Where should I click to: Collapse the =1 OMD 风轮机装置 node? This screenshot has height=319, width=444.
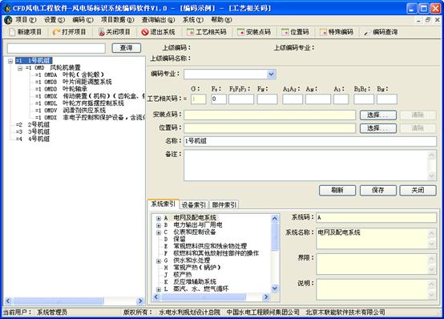(x=20, y=68)
